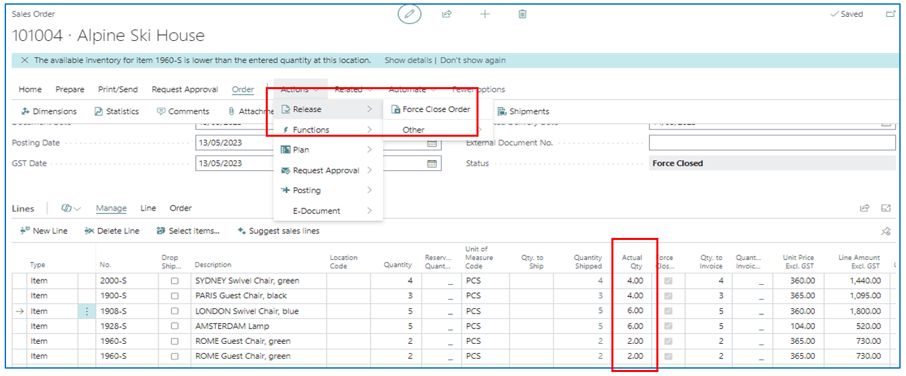Click the pencil edit icon at top
The width and height of the screenshot is (906, 376).
pos(409,14)
